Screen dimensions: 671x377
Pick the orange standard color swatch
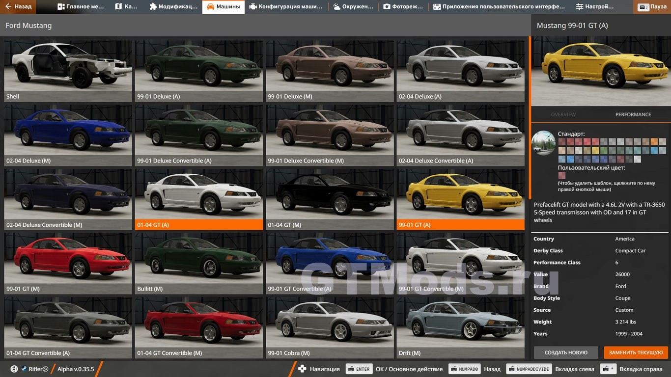654,142
